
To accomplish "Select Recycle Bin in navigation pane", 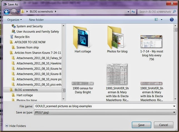I will pos(22,37).
